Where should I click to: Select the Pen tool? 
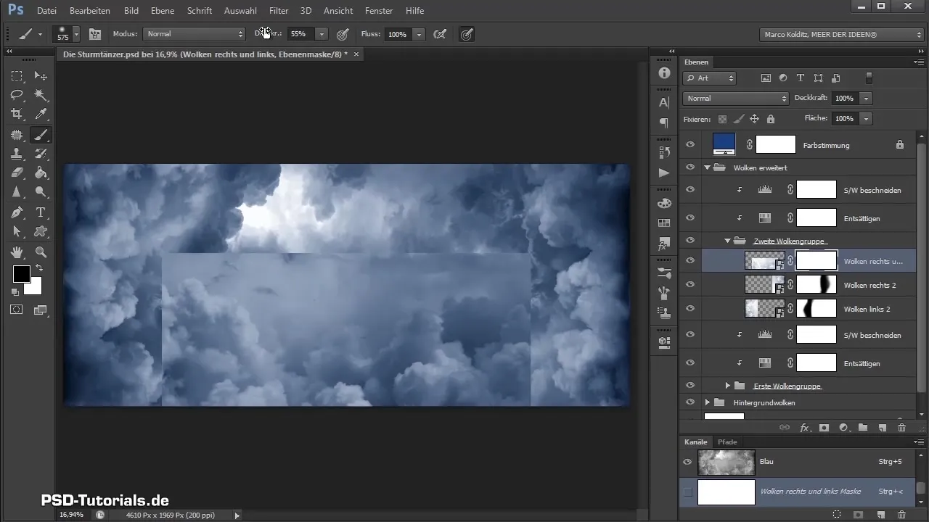coord(17,212)
